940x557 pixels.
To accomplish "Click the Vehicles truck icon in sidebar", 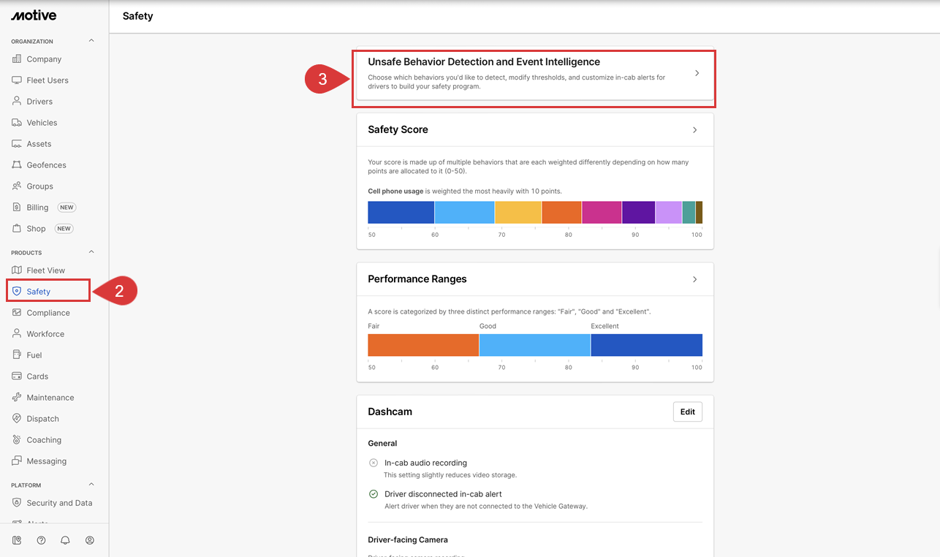I will (x=17, y=123).
